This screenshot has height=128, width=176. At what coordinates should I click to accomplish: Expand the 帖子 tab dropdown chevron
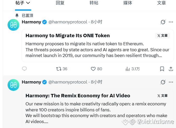(28, 3)
